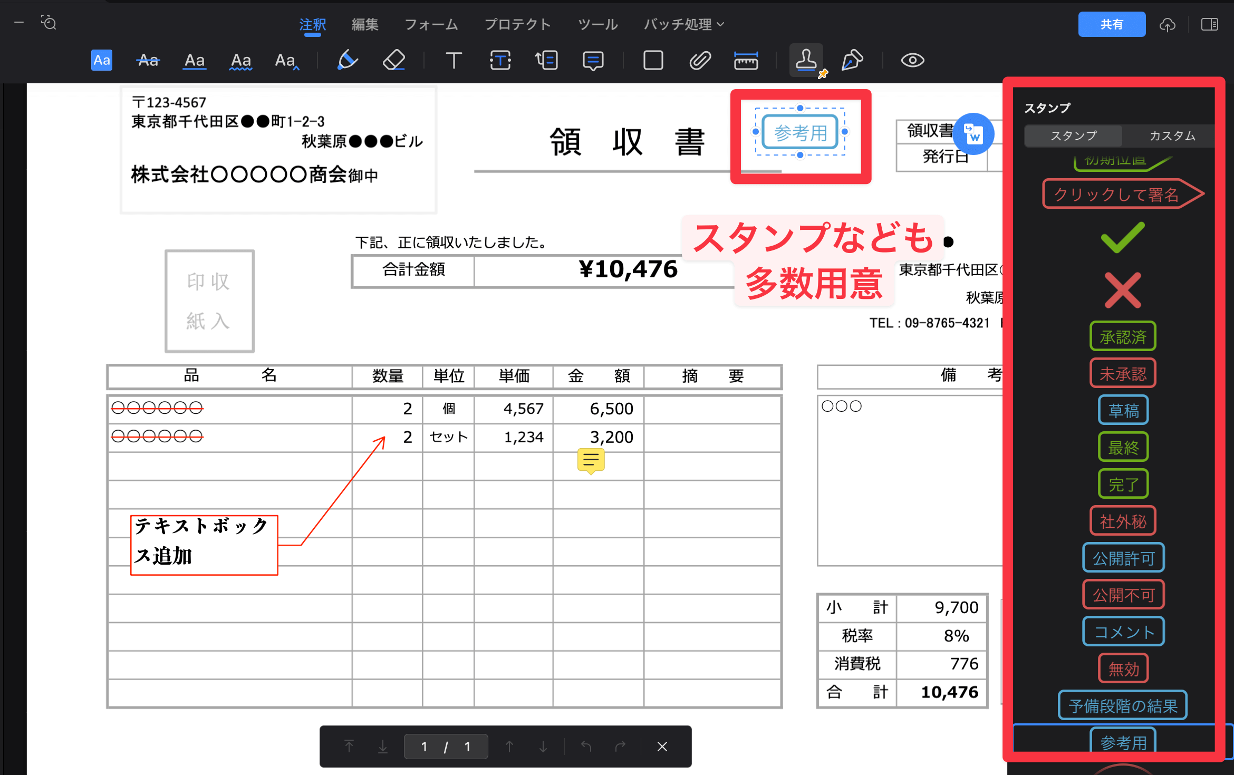Click the 株式会社〇〇〇〇〇商会 company name
This screenshot has width=1234, height=775.
[x=239, y=175]
